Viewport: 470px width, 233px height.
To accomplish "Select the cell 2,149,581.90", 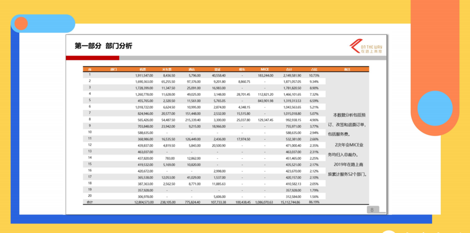I will tap(292, 75).
